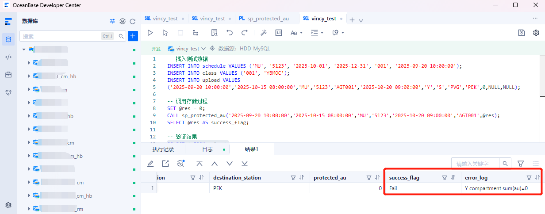Filter the destination_station column
This screenshot has width=545, height=214.
[x=293, y=178]
